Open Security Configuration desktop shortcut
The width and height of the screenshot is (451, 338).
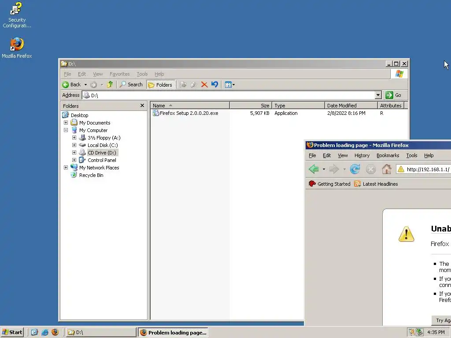(17, 15)
